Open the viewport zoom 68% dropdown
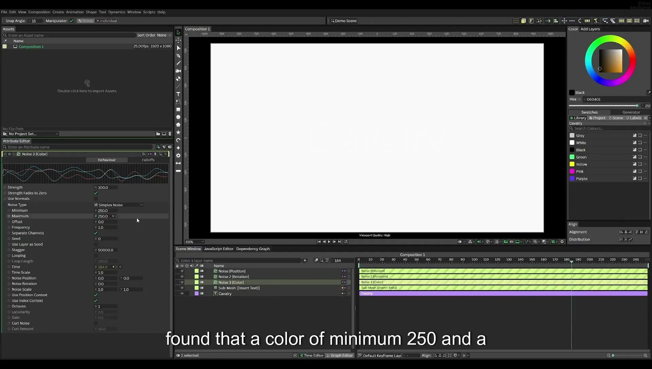652x369 pixels. click(x=195, y=242)
